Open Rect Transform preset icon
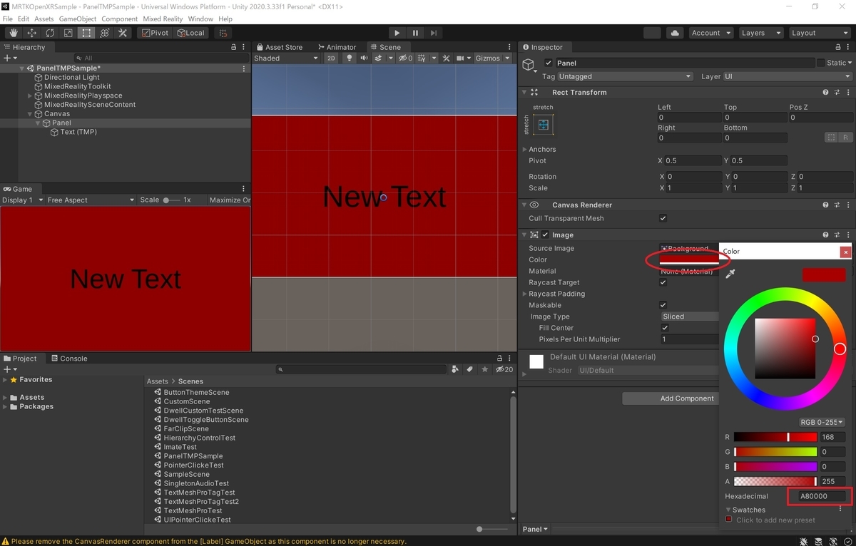Image resolution: width=856 pixels, height=546 pixels. click(835, 93)
